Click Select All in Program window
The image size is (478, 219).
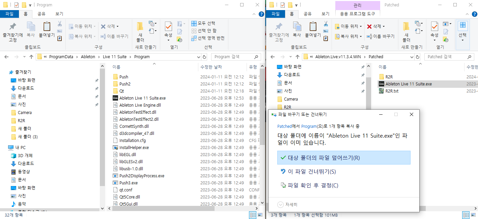(x=203, y=23)
